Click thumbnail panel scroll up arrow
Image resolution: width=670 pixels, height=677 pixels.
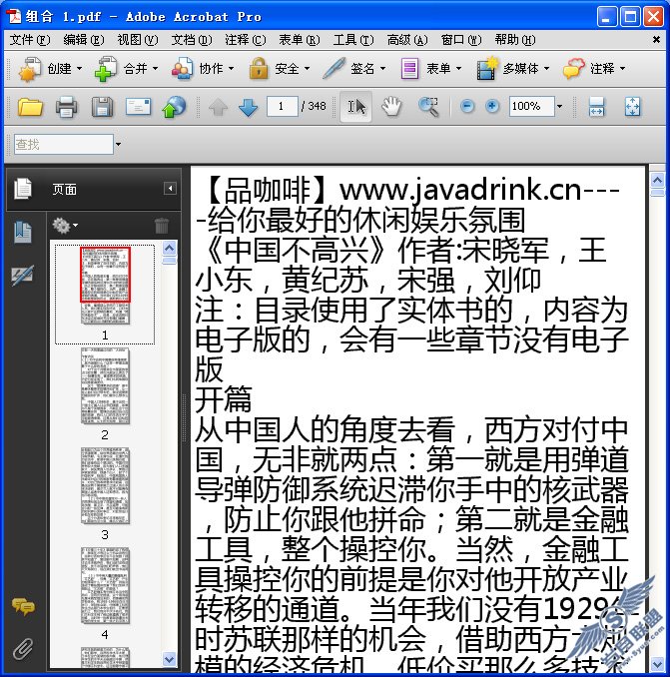click(169, 248)
